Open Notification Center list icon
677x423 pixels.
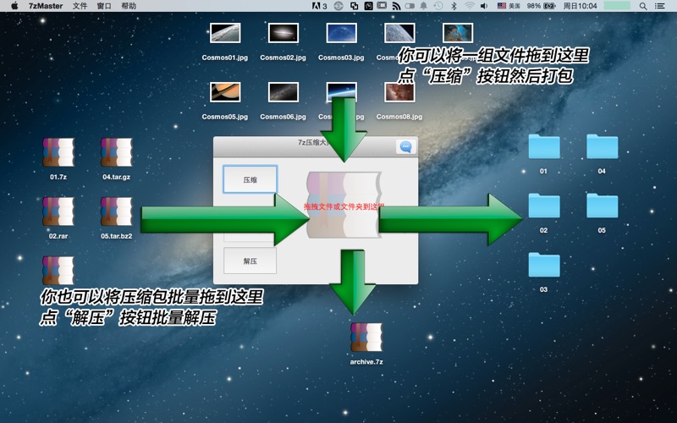tap(660, 6)
